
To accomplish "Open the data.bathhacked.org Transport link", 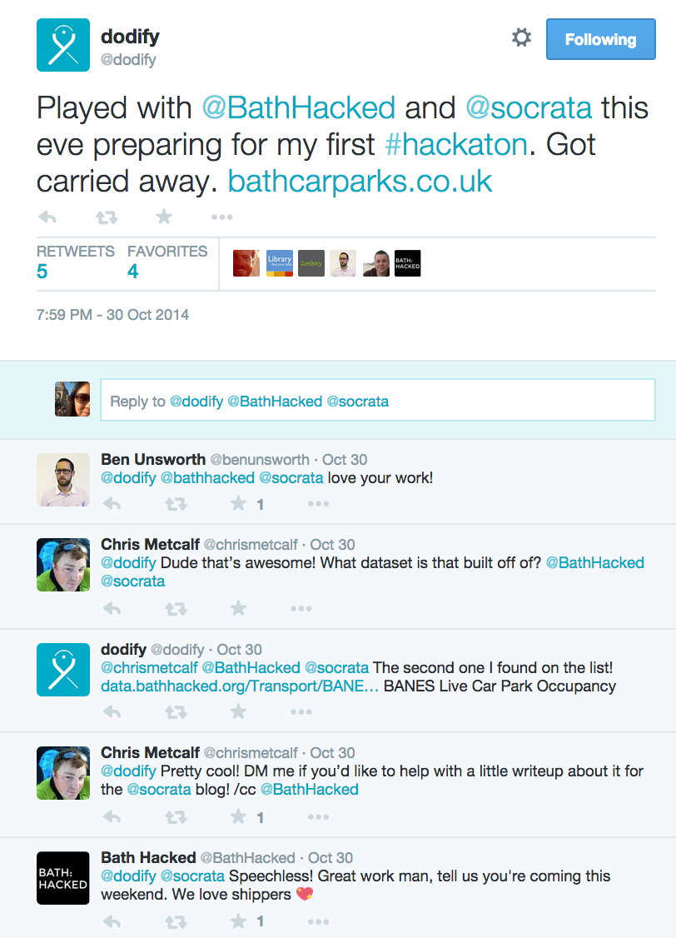I will pyautogui.click(x=240, y=686).
